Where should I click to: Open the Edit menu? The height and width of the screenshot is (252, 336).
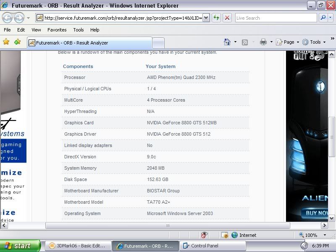pos(21,30)
